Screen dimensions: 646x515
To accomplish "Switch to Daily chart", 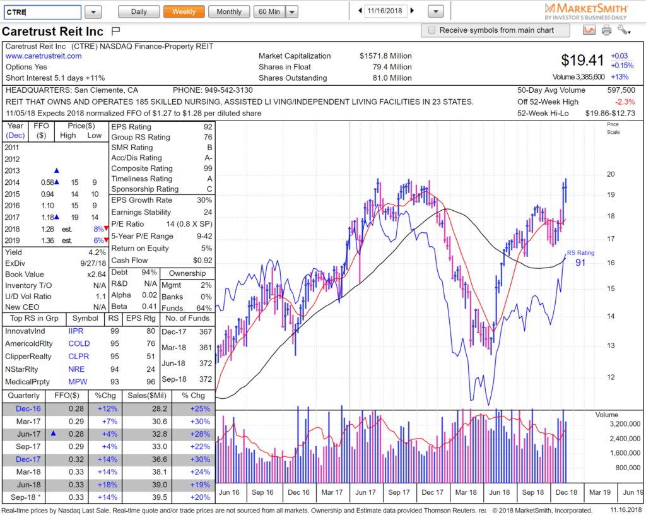I will (x=139, y=11).
